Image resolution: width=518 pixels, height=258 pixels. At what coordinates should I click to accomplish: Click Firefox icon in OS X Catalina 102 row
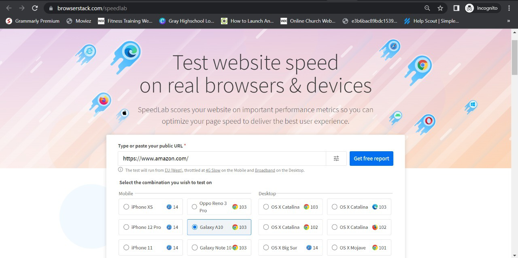click(375, 227)
